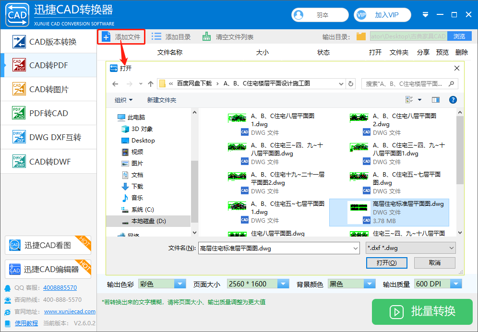Select Local Disk (D:) drive

coord(148,221)
